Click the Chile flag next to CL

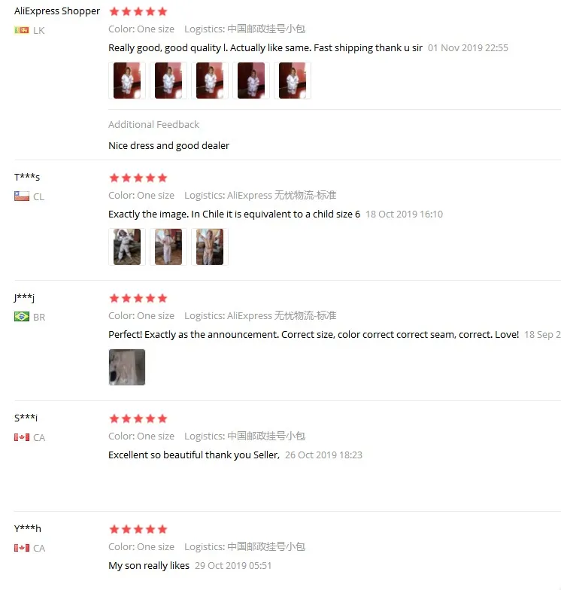point(21,196)
